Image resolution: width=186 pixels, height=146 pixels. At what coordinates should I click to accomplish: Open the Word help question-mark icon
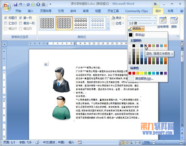pyautogui.click(x=182, y=11)
